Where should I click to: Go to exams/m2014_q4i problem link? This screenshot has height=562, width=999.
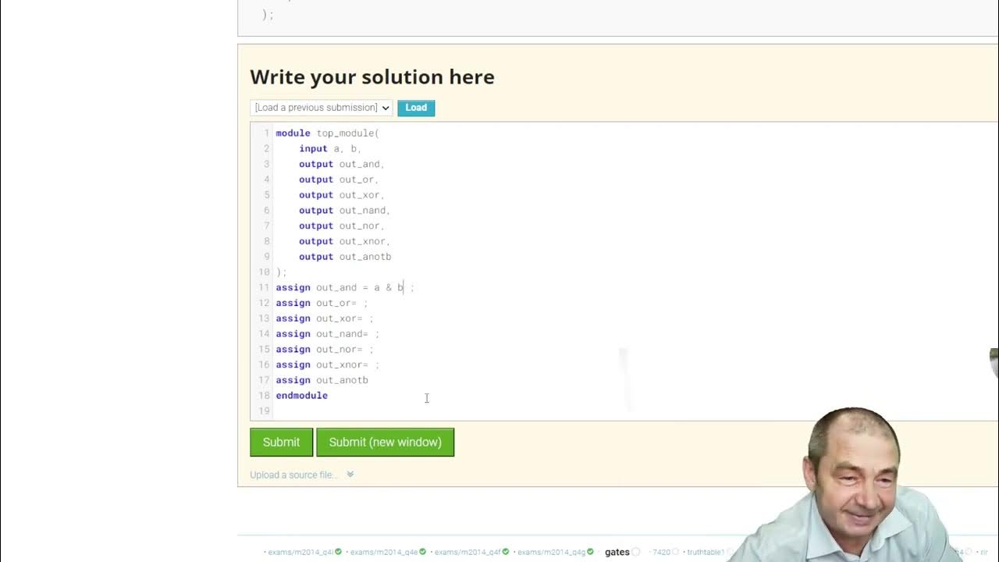tap(300, 552)
